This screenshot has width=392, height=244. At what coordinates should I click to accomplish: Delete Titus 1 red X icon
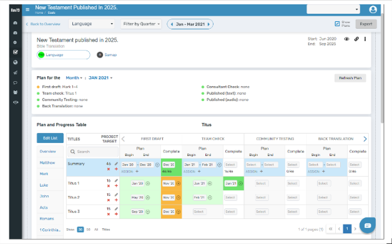pyautogui.click(x=109, y=186)
